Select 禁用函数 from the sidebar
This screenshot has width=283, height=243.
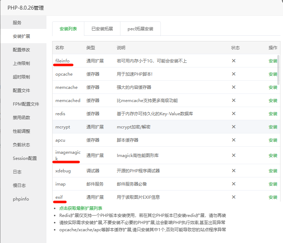tap(21, 117)
